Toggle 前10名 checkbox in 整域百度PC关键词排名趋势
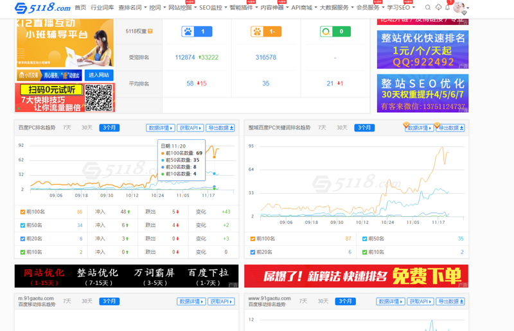 [x=364, y=252]
